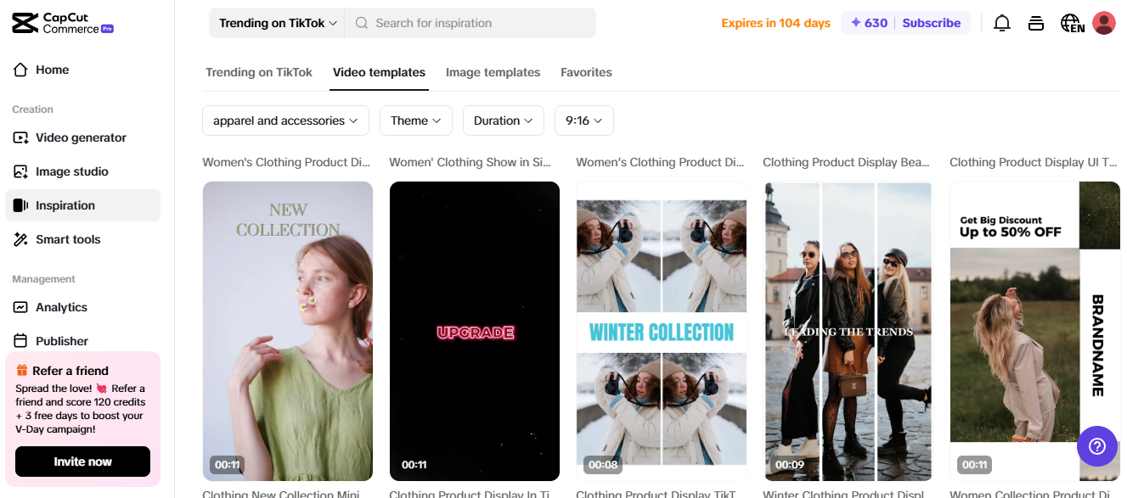Click the Search for inspiration field
Image resolution: width=1127 pixels, height=498 pixels.
tap(471, 23)
